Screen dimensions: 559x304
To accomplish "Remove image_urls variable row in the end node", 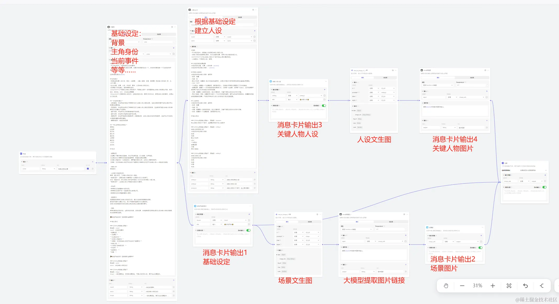I will pyautogui.click(x=545, y=181).
